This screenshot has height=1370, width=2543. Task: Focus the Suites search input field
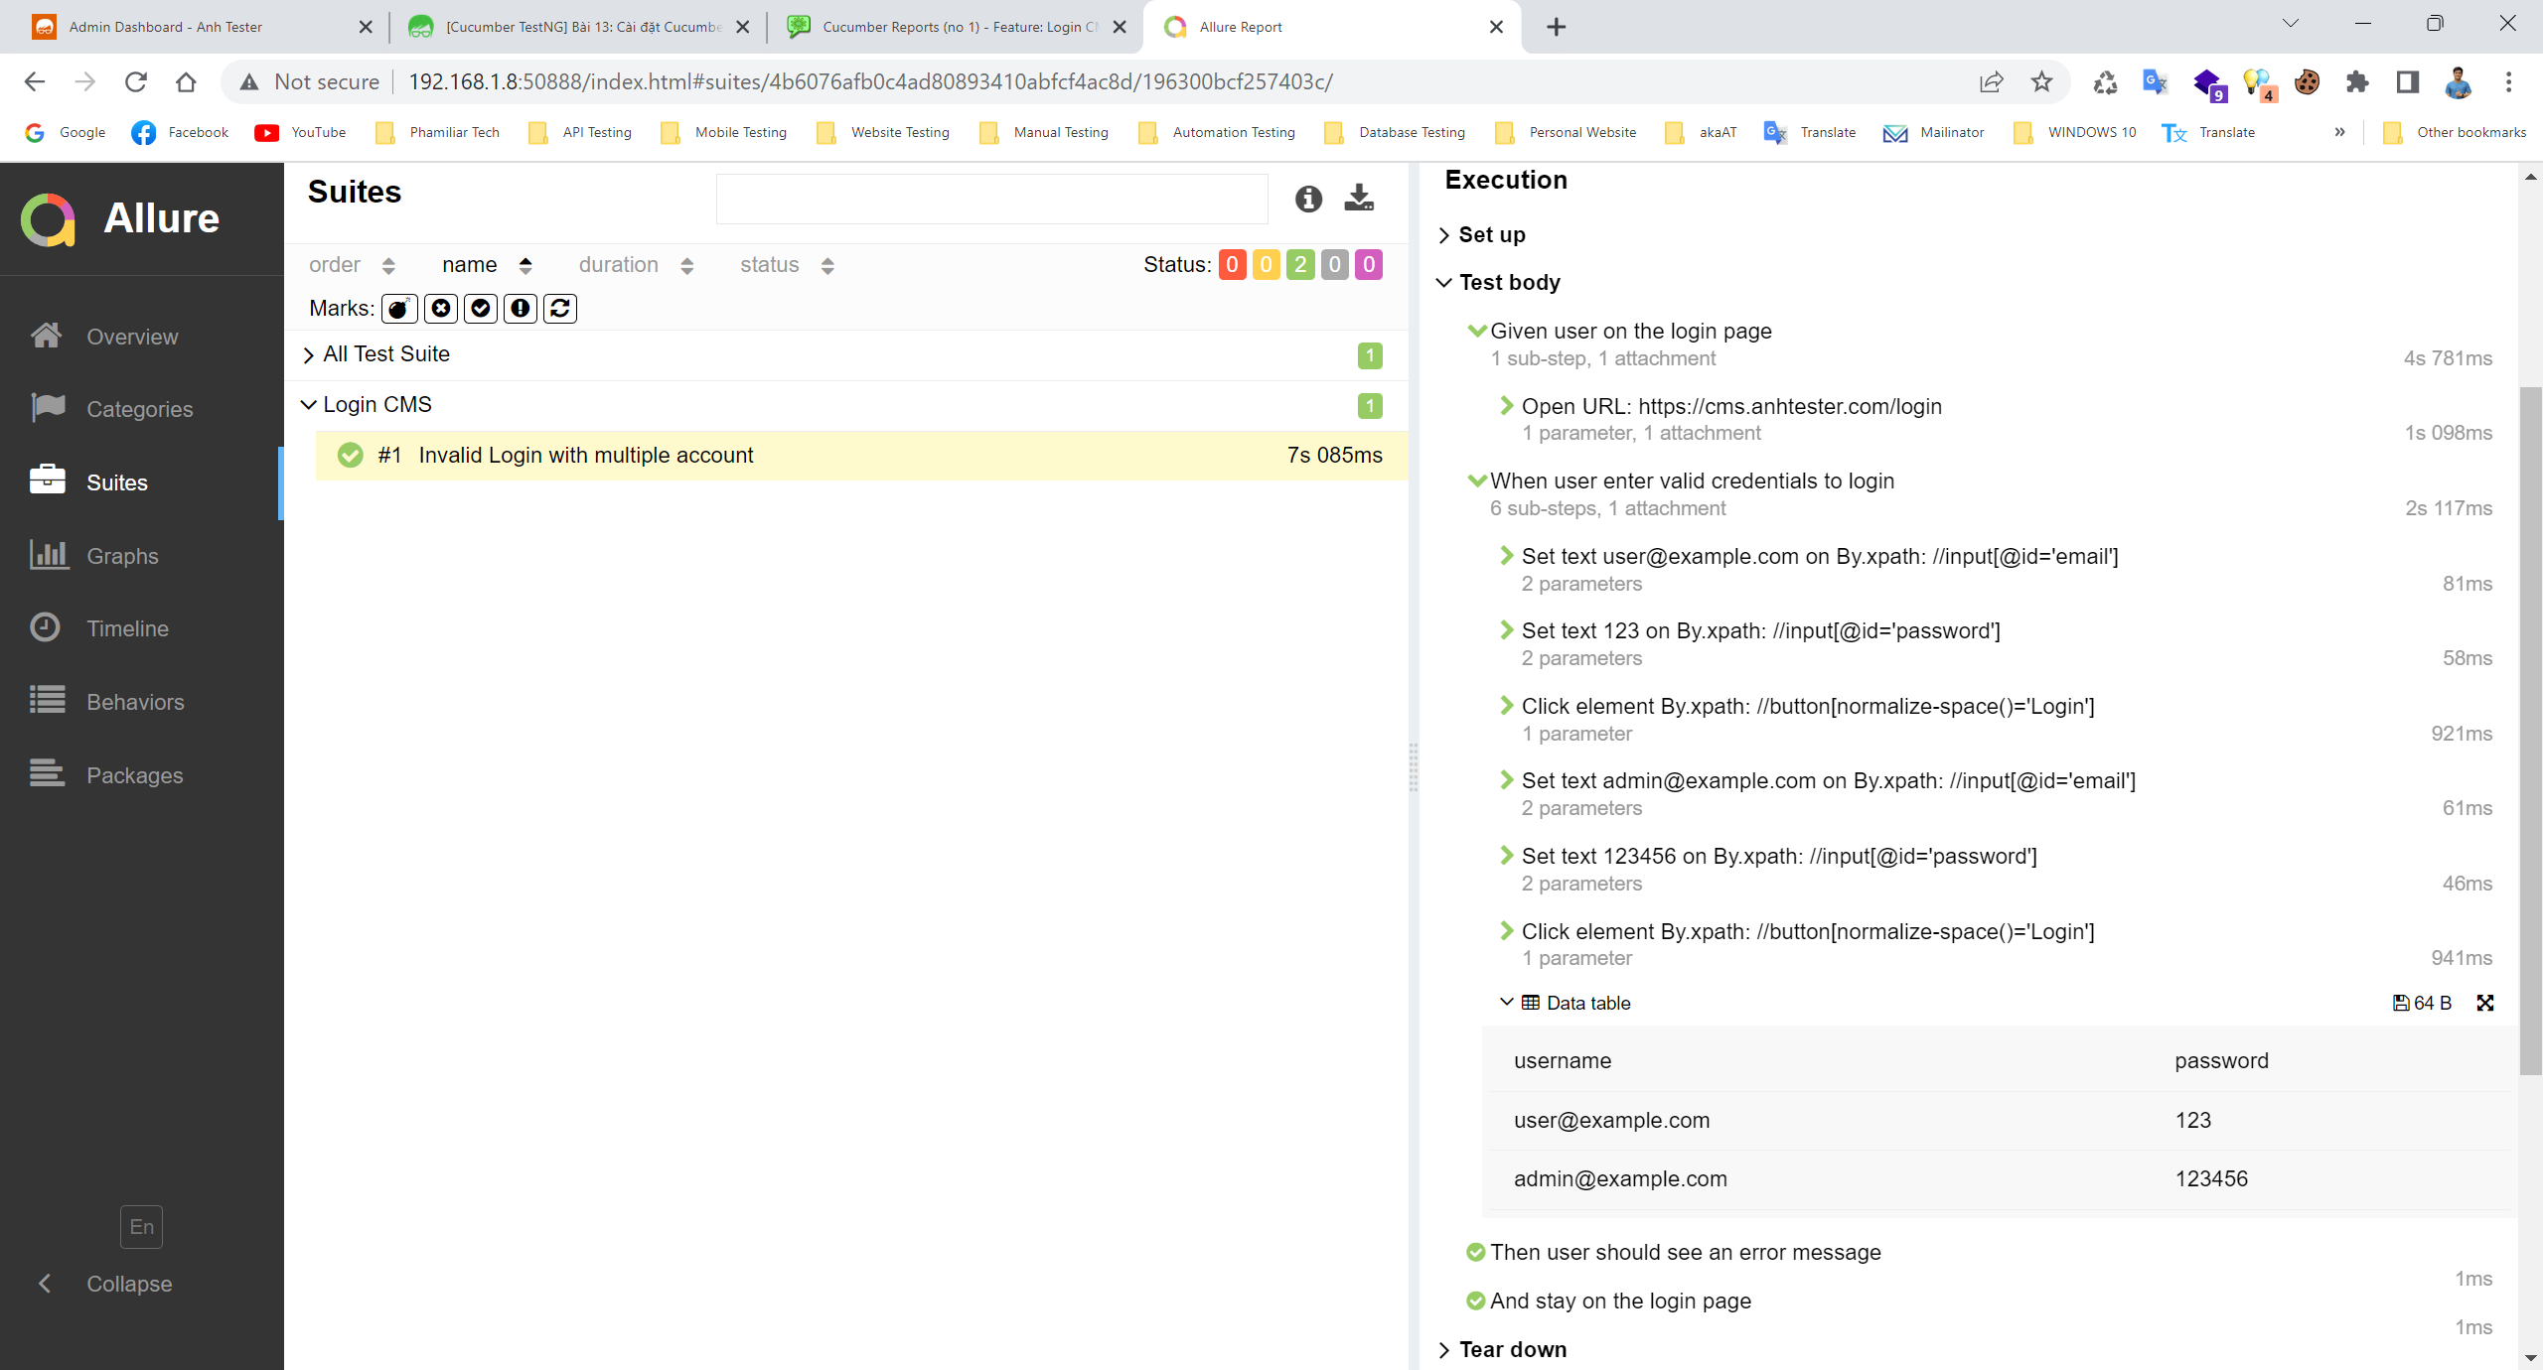coord(991,199)
